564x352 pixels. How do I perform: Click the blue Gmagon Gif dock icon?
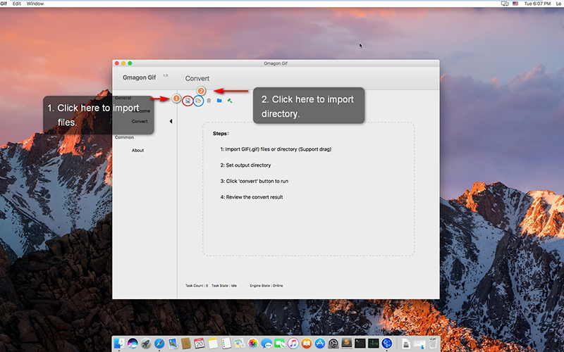click(x=387, y=344)
